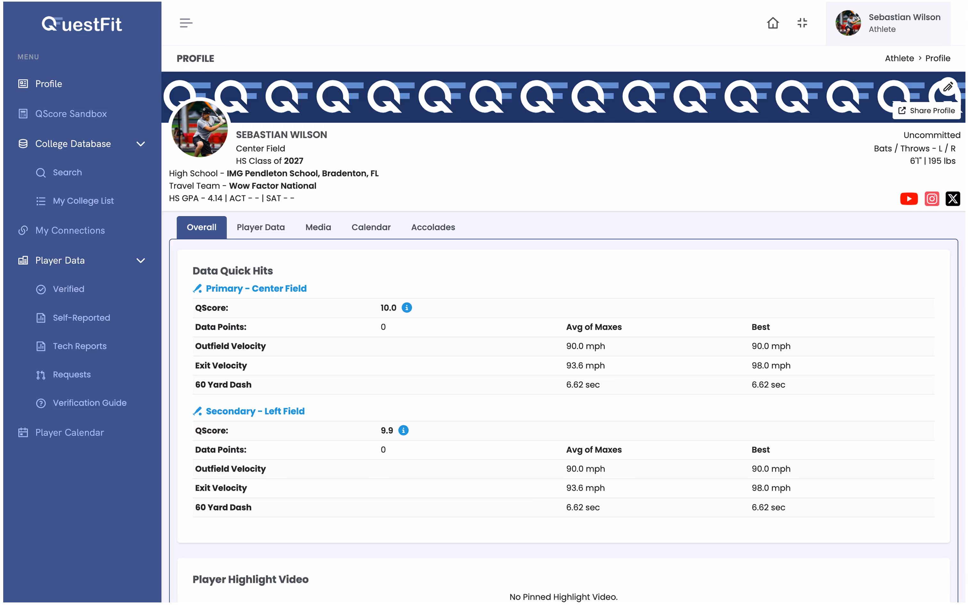Open Verification Guide in sidebar

(90, 403)
